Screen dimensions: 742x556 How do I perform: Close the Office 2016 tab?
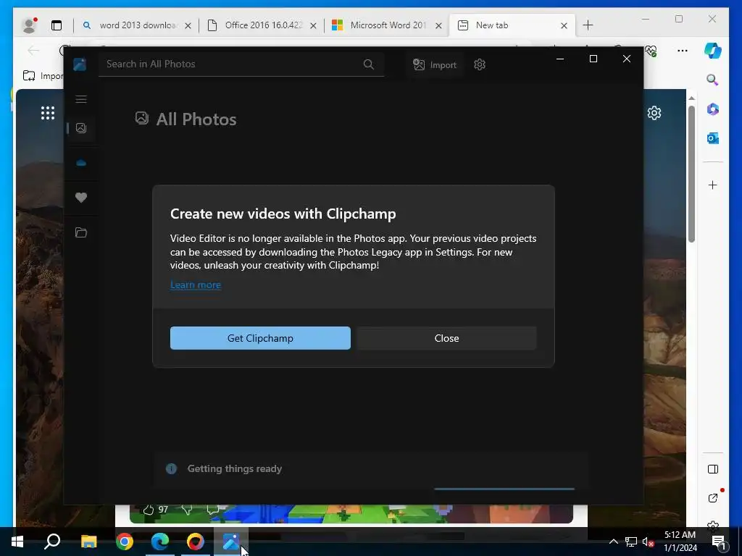[x=313, y=25]
